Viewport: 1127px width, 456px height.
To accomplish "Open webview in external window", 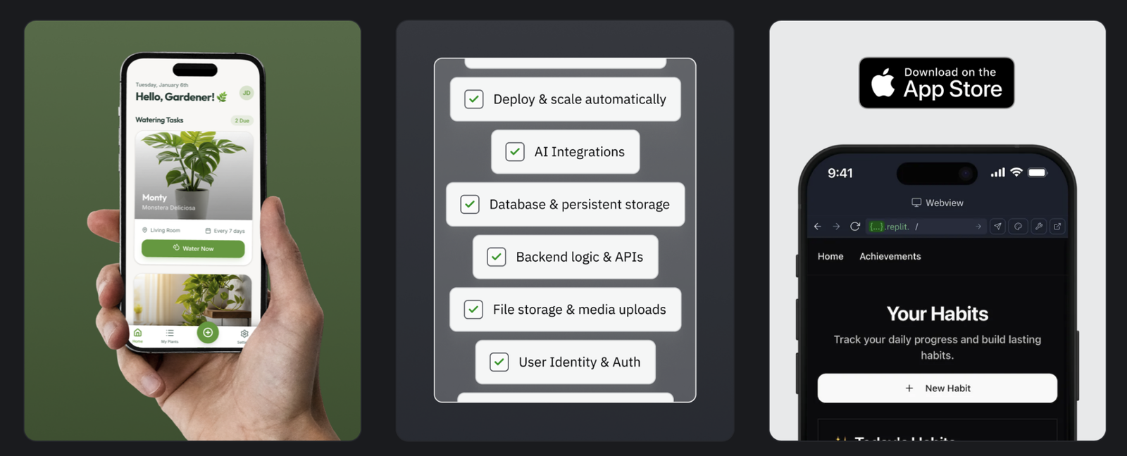I will click(x=1057, y=227).
